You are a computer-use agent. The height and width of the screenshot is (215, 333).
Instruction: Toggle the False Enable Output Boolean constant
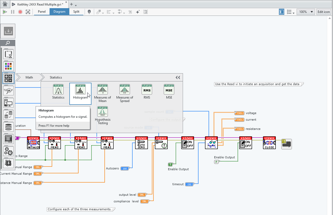point(216,162)
